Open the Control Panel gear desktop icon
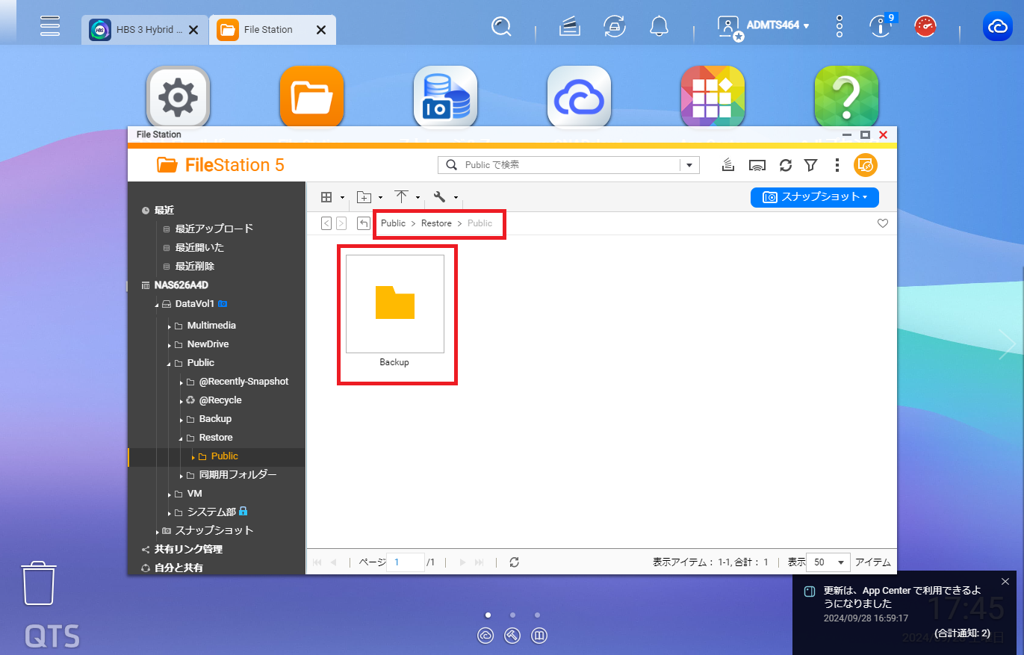1024x655 pixels. click(178, 97)
